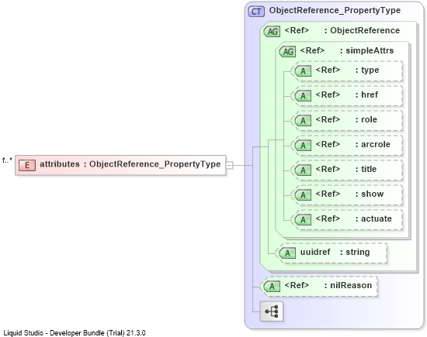427x337 pixels.
Task: Select the ObjectReference attribute group label
Action: coord(365,30)
